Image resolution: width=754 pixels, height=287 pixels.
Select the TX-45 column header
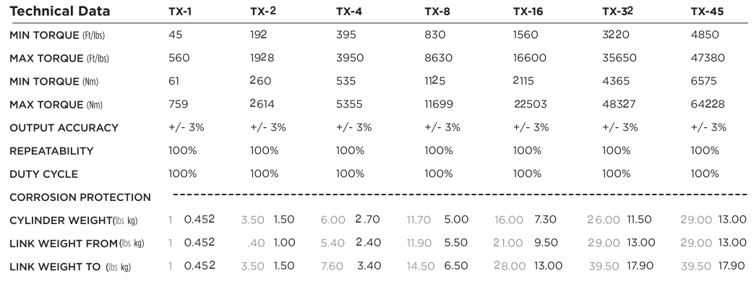707,12
